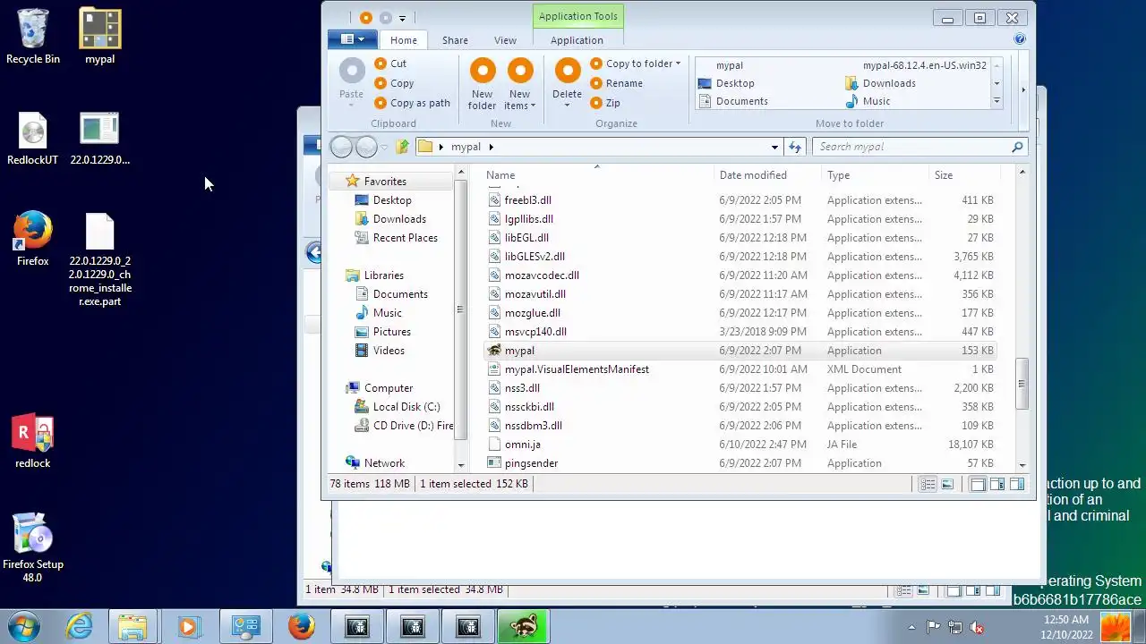Image resolution: width=1146 pixels, height=644 pixels.
Task: Select the chrome_installer.exe.part file on the desktop
Action: click(100, 260)
